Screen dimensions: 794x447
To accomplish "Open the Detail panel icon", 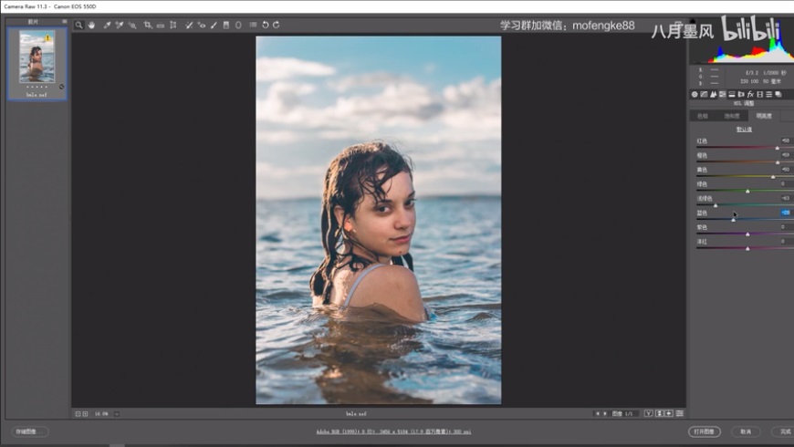I will (x=714, y=94).
